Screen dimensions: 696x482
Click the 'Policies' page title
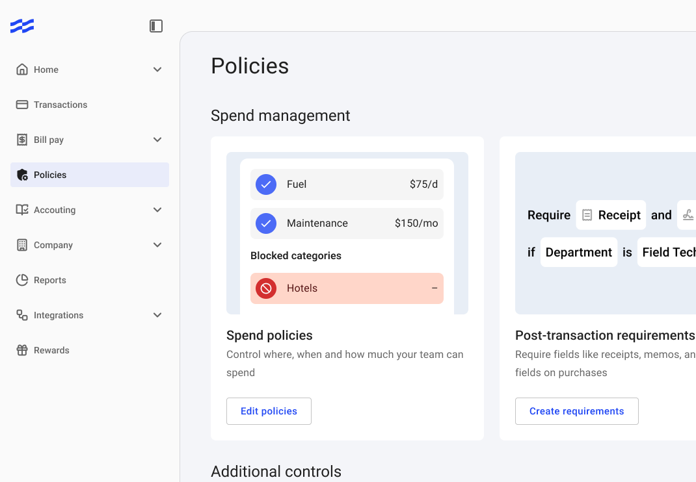point(250,66)
